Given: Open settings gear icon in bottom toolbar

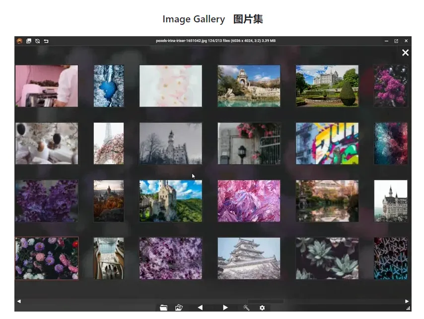Looking at the screenshot, I should pos(262,308).
